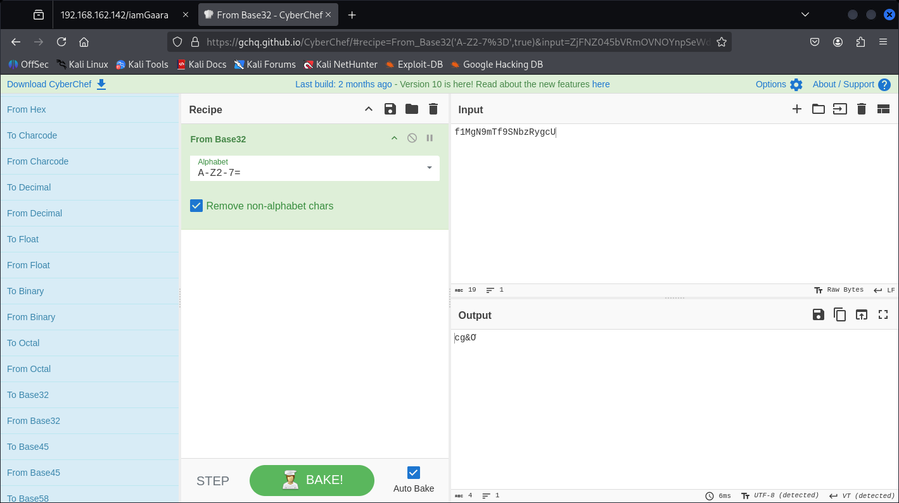This screenshot has width=899, height=503.
Task: Select To Base32 operation
Action: click(89, 395)
